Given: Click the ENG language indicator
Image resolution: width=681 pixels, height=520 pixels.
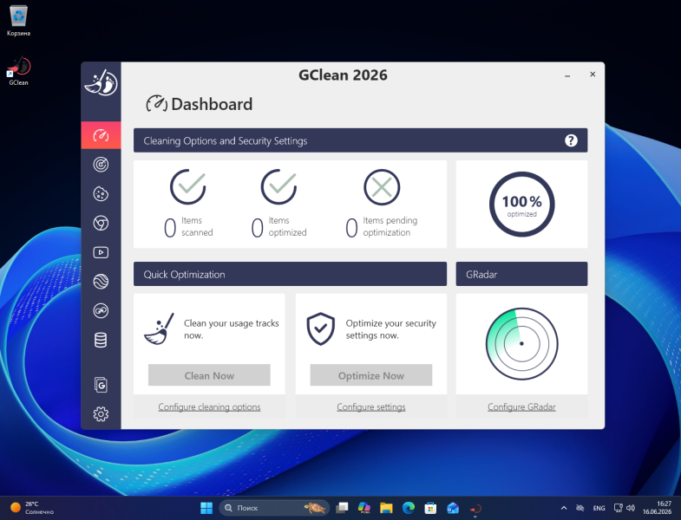Looking at the screenshot, I should click(x=599, y=507).
